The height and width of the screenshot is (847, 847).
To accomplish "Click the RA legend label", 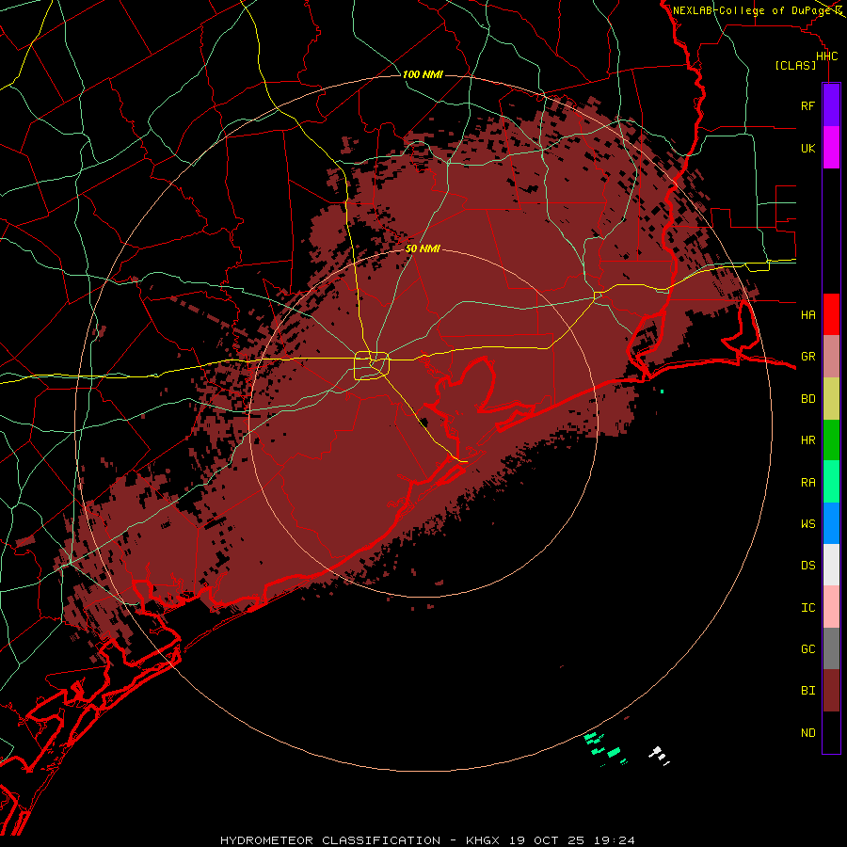I will (807, 483).
